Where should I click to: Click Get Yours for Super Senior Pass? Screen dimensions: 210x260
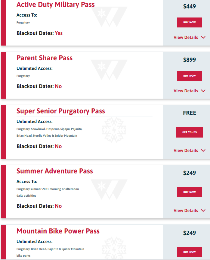pyautogui.click(x=189, y=132)
